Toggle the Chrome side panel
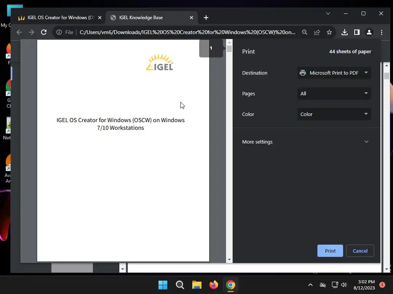 click(357, 32)
